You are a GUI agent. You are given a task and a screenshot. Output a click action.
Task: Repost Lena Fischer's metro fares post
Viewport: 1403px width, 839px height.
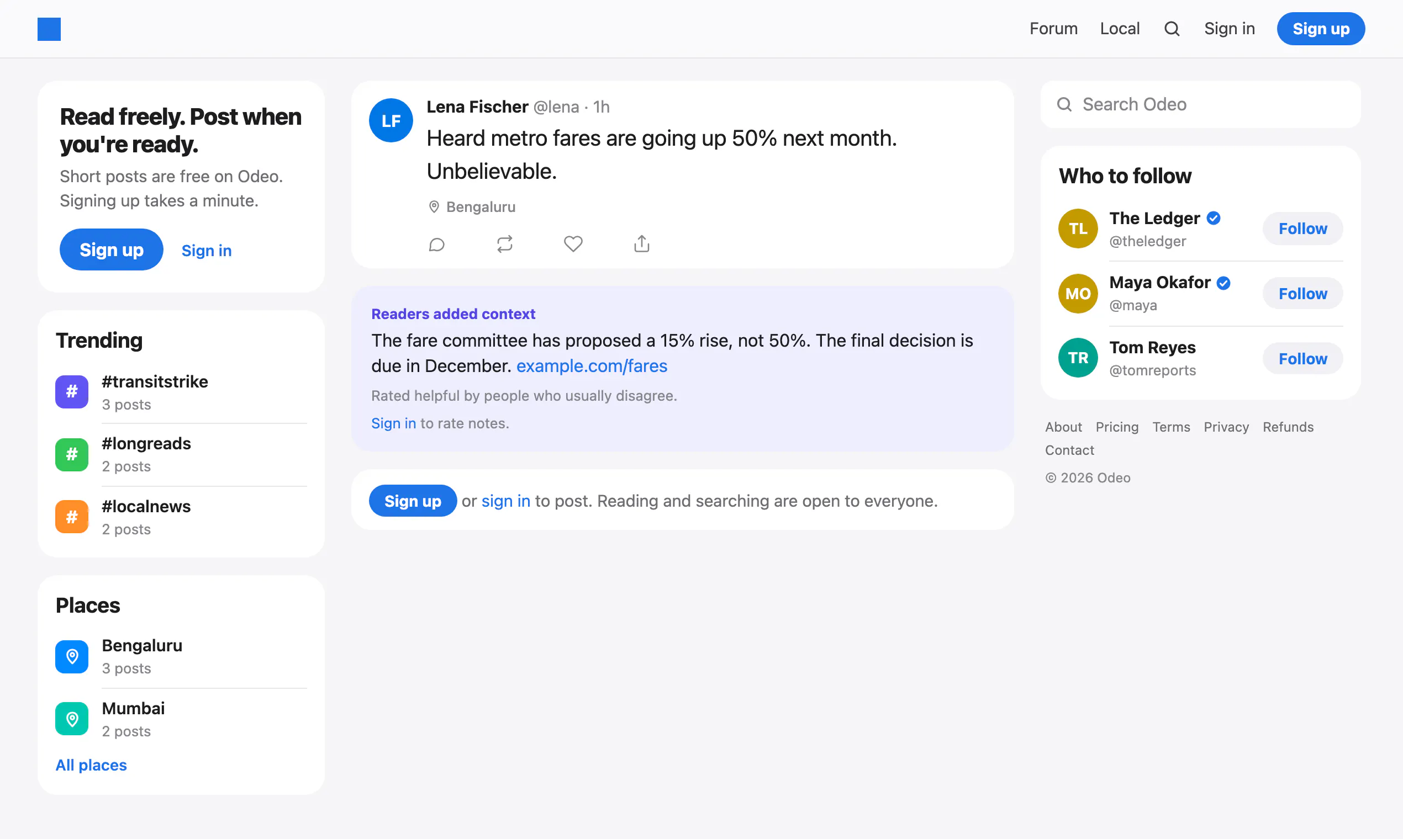click(505, 244)
